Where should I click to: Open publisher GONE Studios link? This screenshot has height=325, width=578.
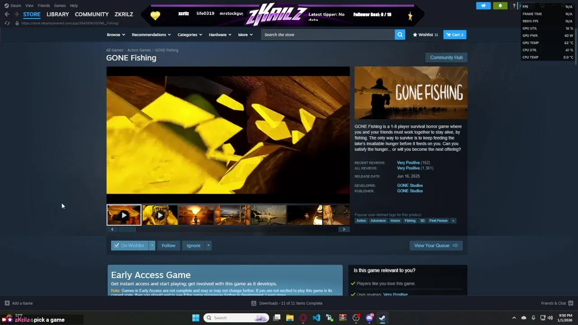410,191
